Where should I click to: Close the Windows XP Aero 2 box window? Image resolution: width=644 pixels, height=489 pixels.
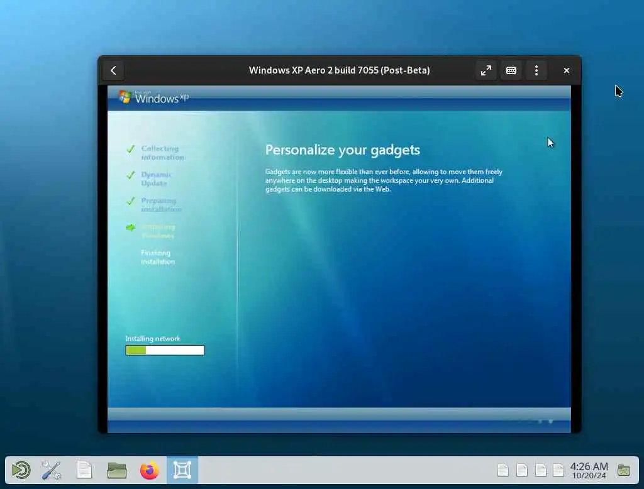tap(567, 70)
